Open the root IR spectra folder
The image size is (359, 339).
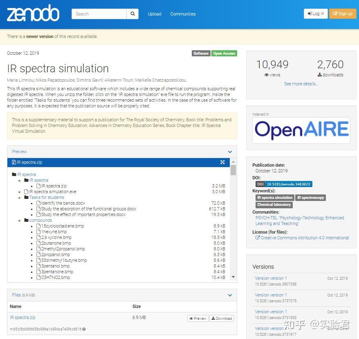[26, 174]
